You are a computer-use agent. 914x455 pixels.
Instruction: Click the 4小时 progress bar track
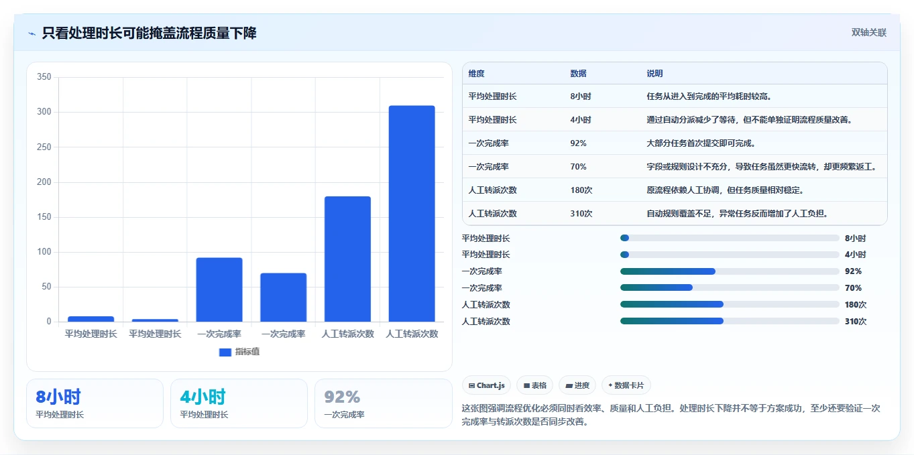730,255
